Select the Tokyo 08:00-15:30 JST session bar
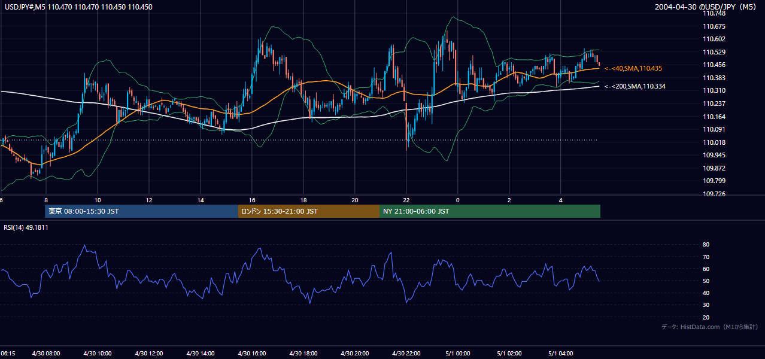Screen dimensions: 765x359 141,211
